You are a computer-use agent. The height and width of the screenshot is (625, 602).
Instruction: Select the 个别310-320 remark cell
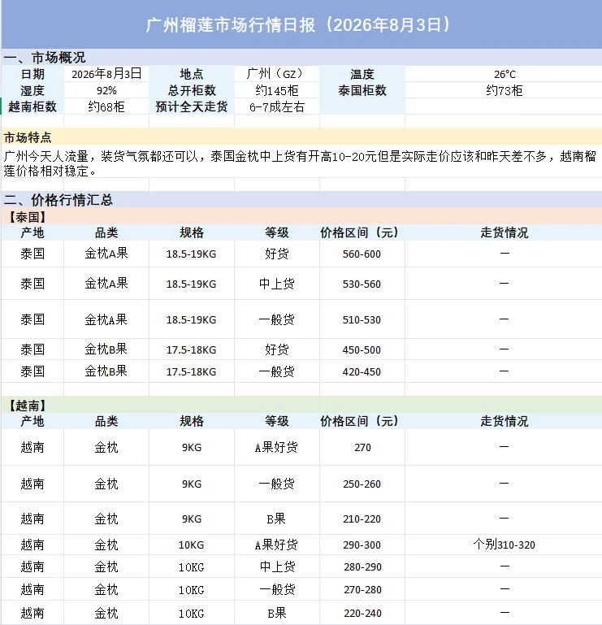point(504,545)
